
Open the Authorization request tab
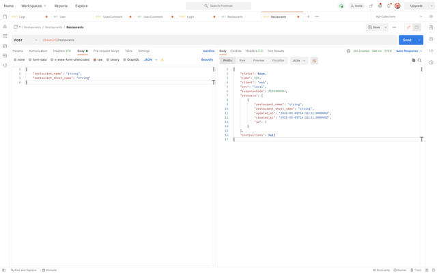point(38,51)
